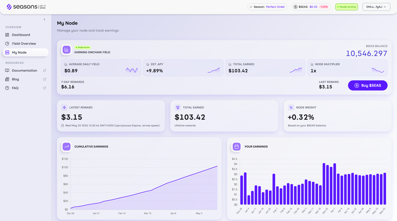The image size is (397, 221).
Task: Click the external link icon beside Blog
Action: click(44, 79)
